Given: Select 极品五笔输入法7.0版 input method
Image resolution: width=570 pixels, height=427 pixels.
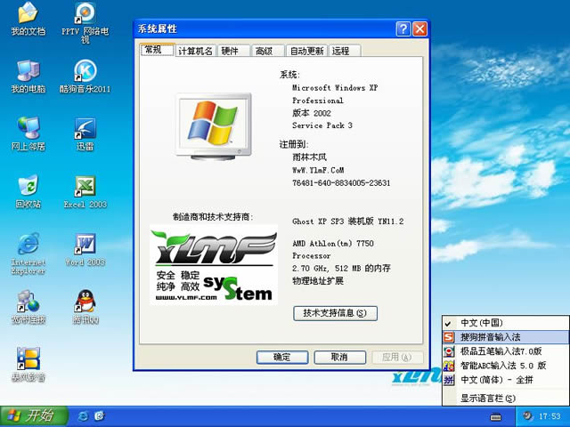Looking at the screenshot, I should (x=505, y=351).
